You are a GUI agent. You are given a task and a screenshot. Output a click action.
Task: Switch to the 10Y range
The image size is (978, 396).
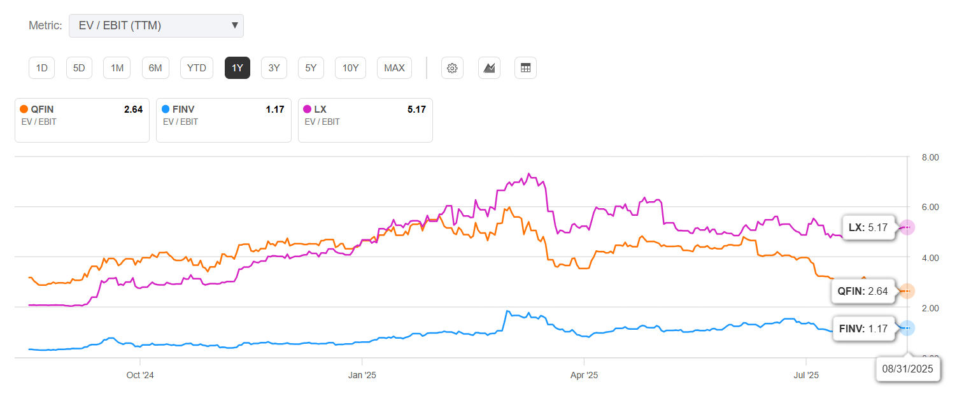point(350,67)
